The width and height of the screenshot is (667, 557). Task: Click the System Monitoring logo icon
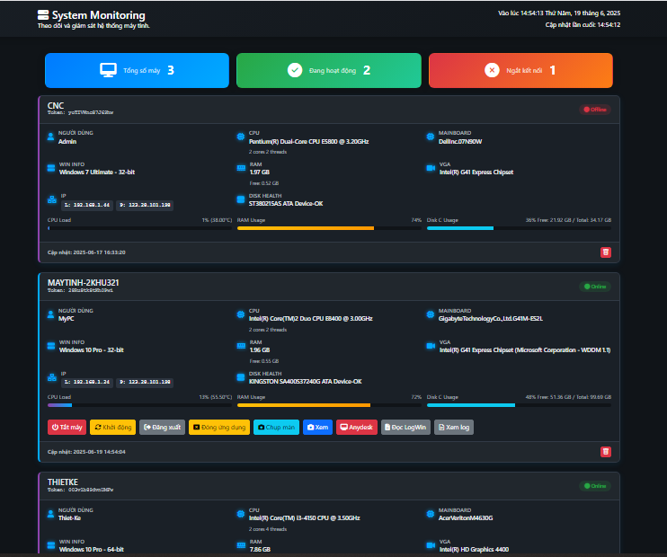click(43, 15)
